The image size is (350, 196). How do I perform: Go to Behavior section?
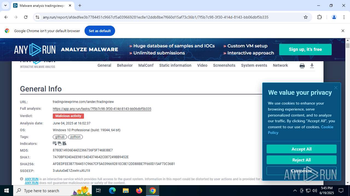[125, 65]
